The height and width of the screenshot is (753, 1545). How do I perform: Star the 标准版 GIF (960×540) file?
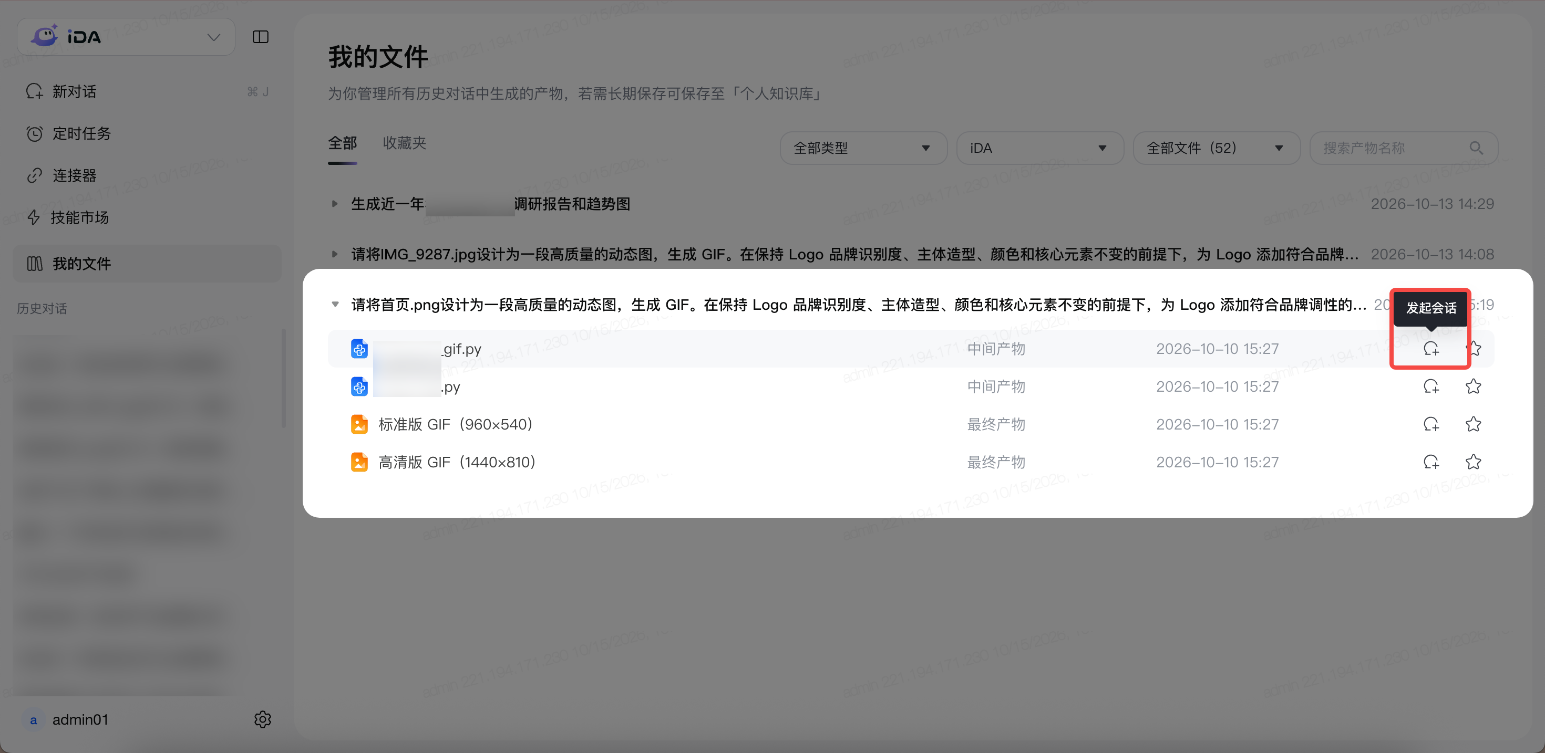pos(1474,424)
